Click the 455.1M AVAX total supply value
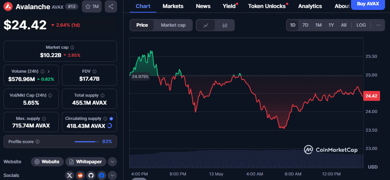The image size is (390, 180). click(89, 103)
